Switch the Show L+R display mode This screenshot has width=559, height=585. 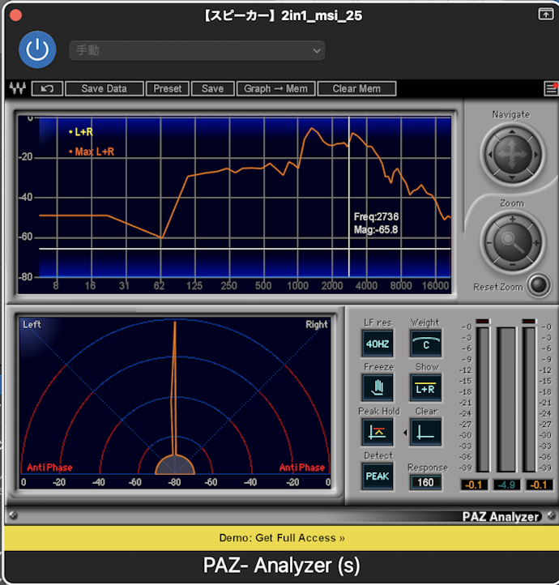426,388
